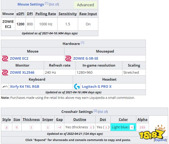The image size is (169, 144).
Task: Select the 240 Hz refresh rate cell
Action: 60,73
